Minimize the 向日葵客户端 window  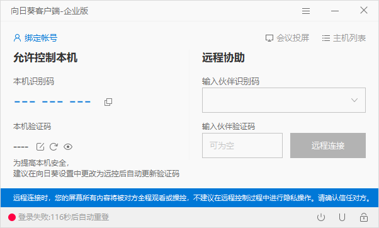tap(335, 11)
